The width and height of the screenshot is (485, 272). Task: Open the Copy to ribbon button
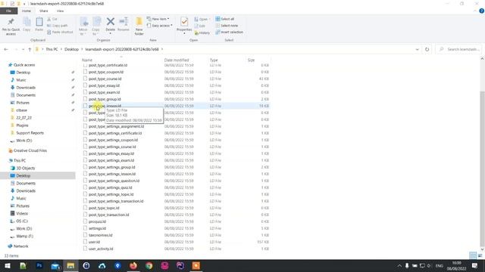click(x=96, y=26)
